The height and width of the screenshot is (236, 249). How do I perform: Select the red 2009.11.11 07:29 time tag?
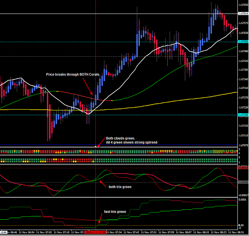point(95,232)
